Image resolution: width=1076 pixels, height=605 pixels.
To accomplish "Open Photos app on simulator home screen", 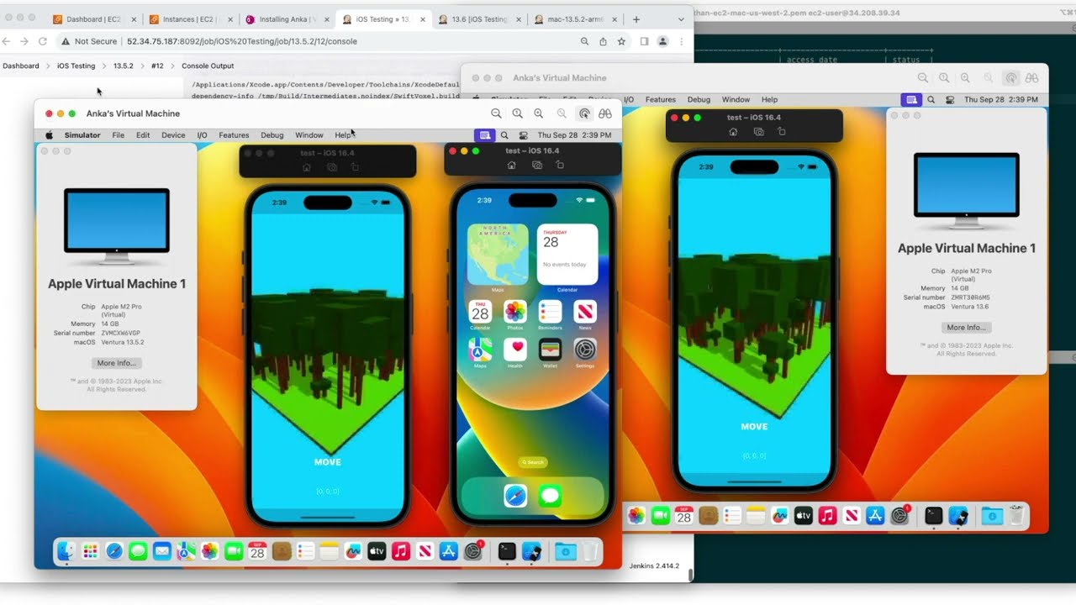I will 515,313.
